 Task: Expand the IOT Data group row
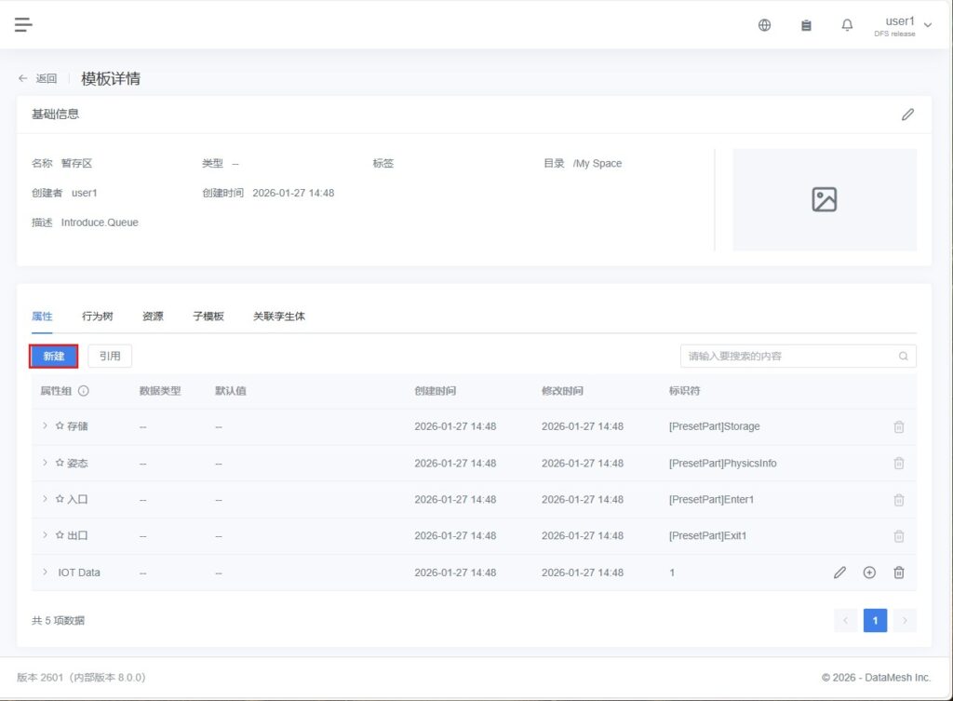click(45, 573)
